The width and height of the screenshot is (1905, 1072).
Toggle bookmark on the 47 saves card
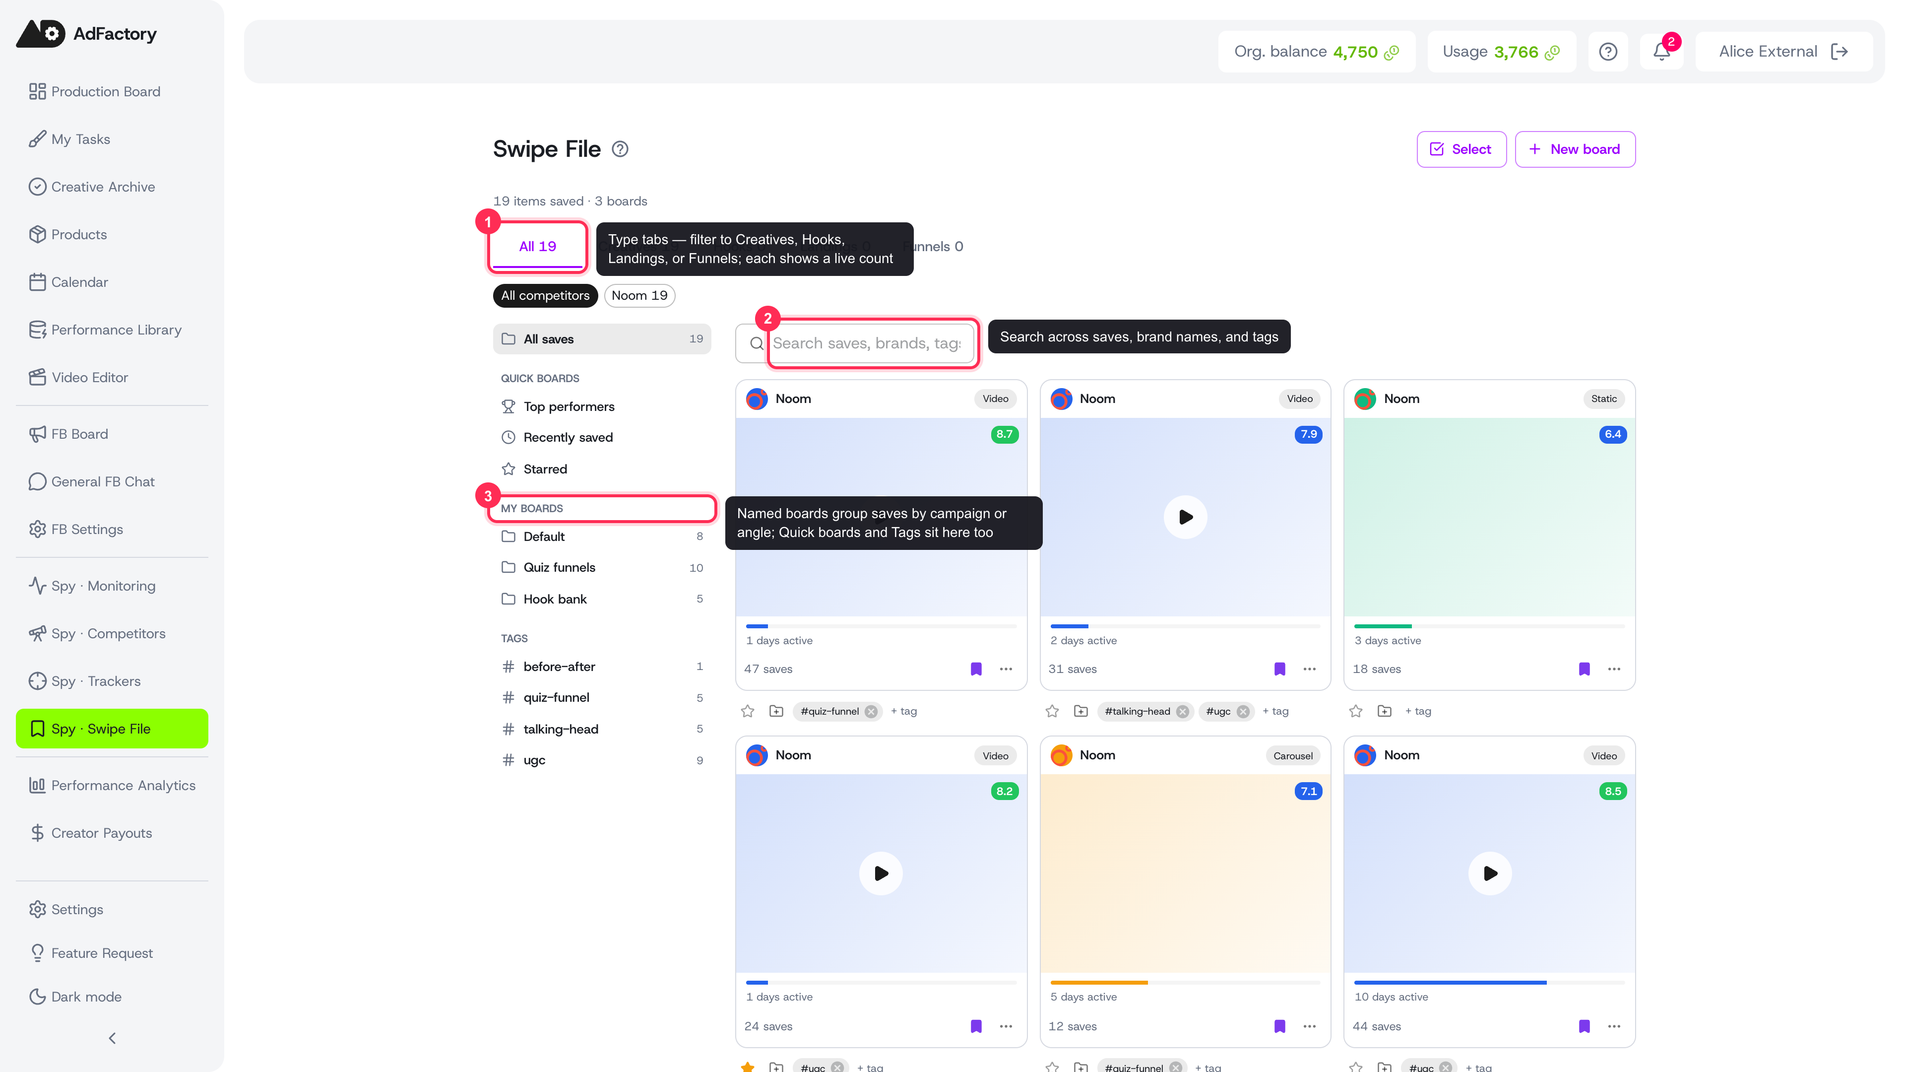coord(976,669)
